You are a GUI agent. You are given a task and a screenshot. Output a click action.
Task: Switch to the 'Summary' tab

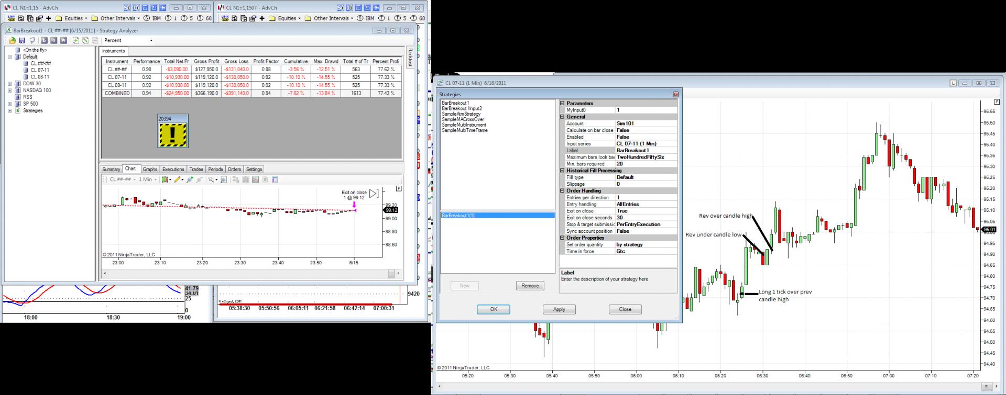pos(111,170)
